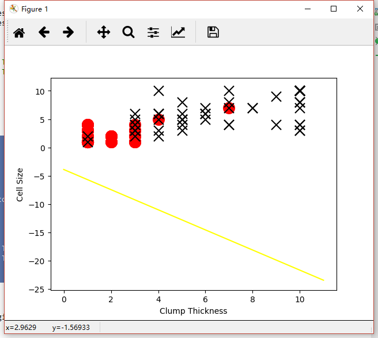Activate the Pan axes tool
This screenshot has width=378, height=338.
tap(104, 32)
